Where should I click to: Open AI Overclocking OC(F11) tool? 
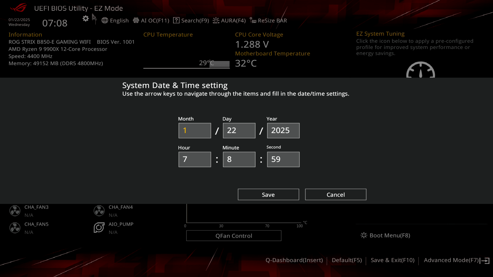(151, 20)
